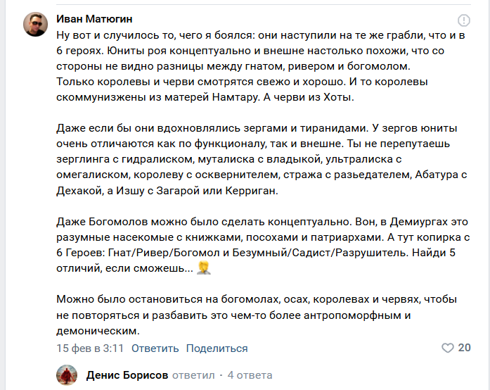Image resolution: width=490 pixels, height=390 pixels.
Task: Click the paragraph about Богомолов and Демиургах
Action: coord(263,245)
